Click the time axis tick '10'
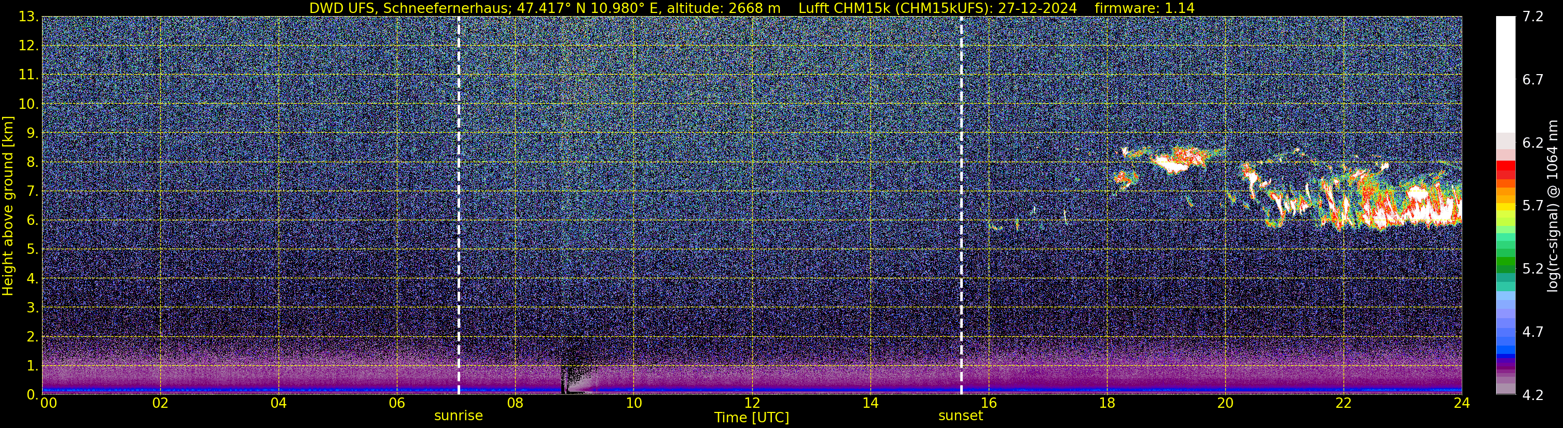This screenshot has width=1563, height=428. [x=633, y=403]
